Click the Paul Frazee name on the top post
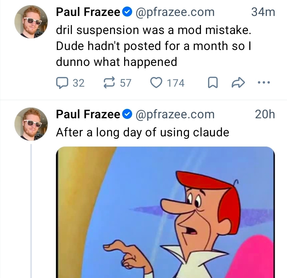 [x=88, y=12]
